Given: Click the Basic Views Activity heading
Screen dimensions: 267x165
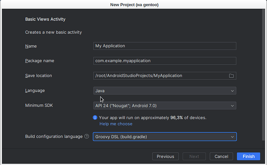Looking at the screenshot, I should pyautogui.click(x=45, y=19).
